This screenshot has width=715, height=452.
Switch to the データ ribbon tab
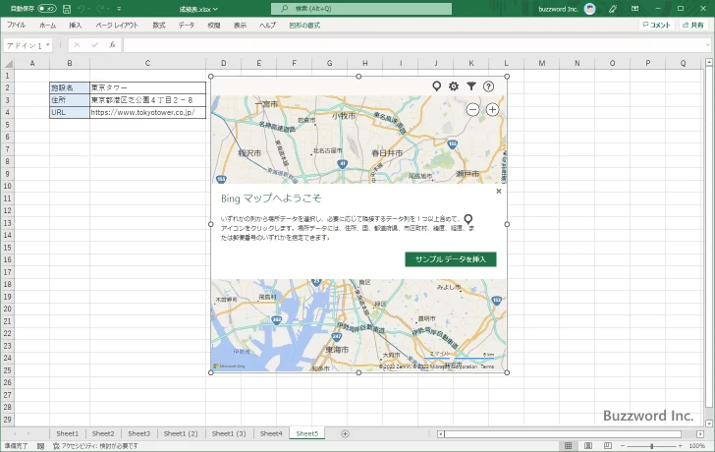pyautogui.click(x=186, y=26)
